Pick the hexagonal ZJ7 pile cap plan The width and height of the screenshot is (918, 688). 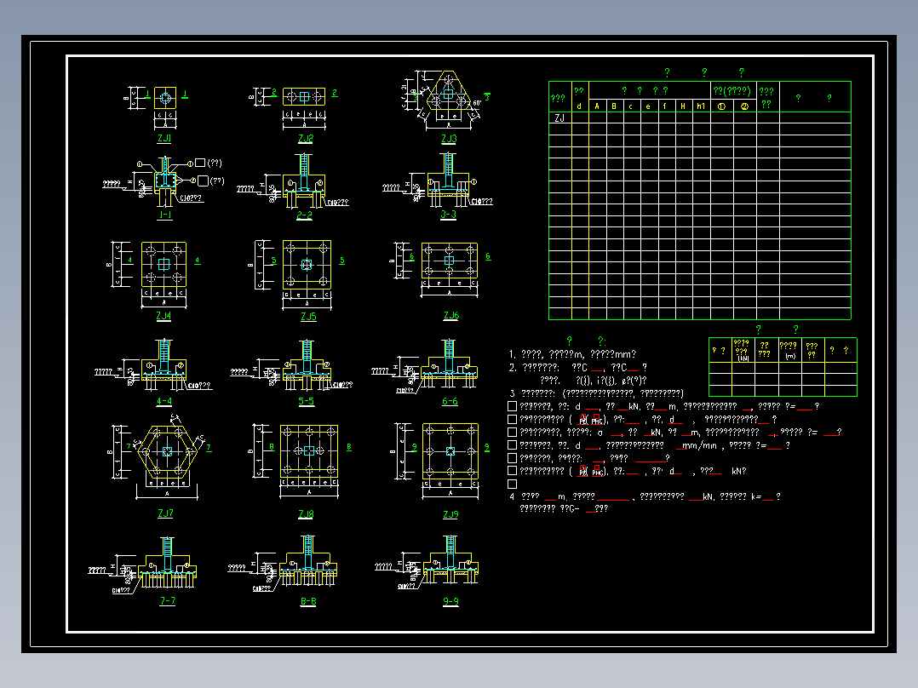pyautogui.click(x=168, y=451)
